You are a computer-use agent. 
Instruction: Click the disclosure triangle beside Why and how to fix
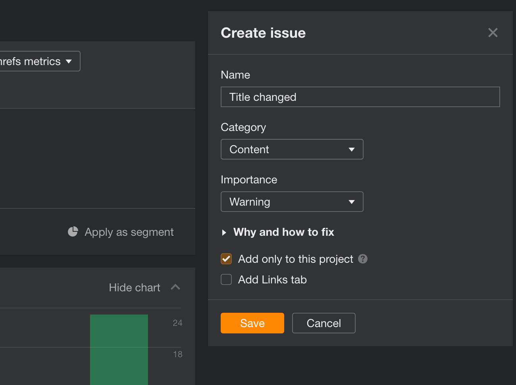(224, 233)
